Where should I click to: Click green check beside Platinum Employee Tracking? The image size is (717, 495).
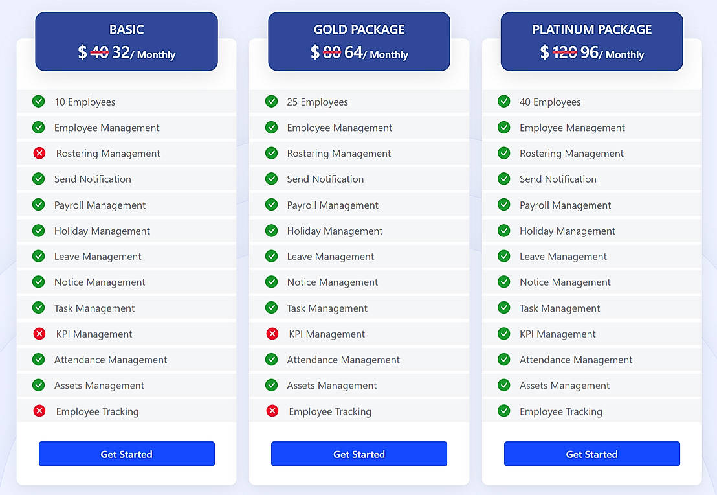[x=504, y=411]
